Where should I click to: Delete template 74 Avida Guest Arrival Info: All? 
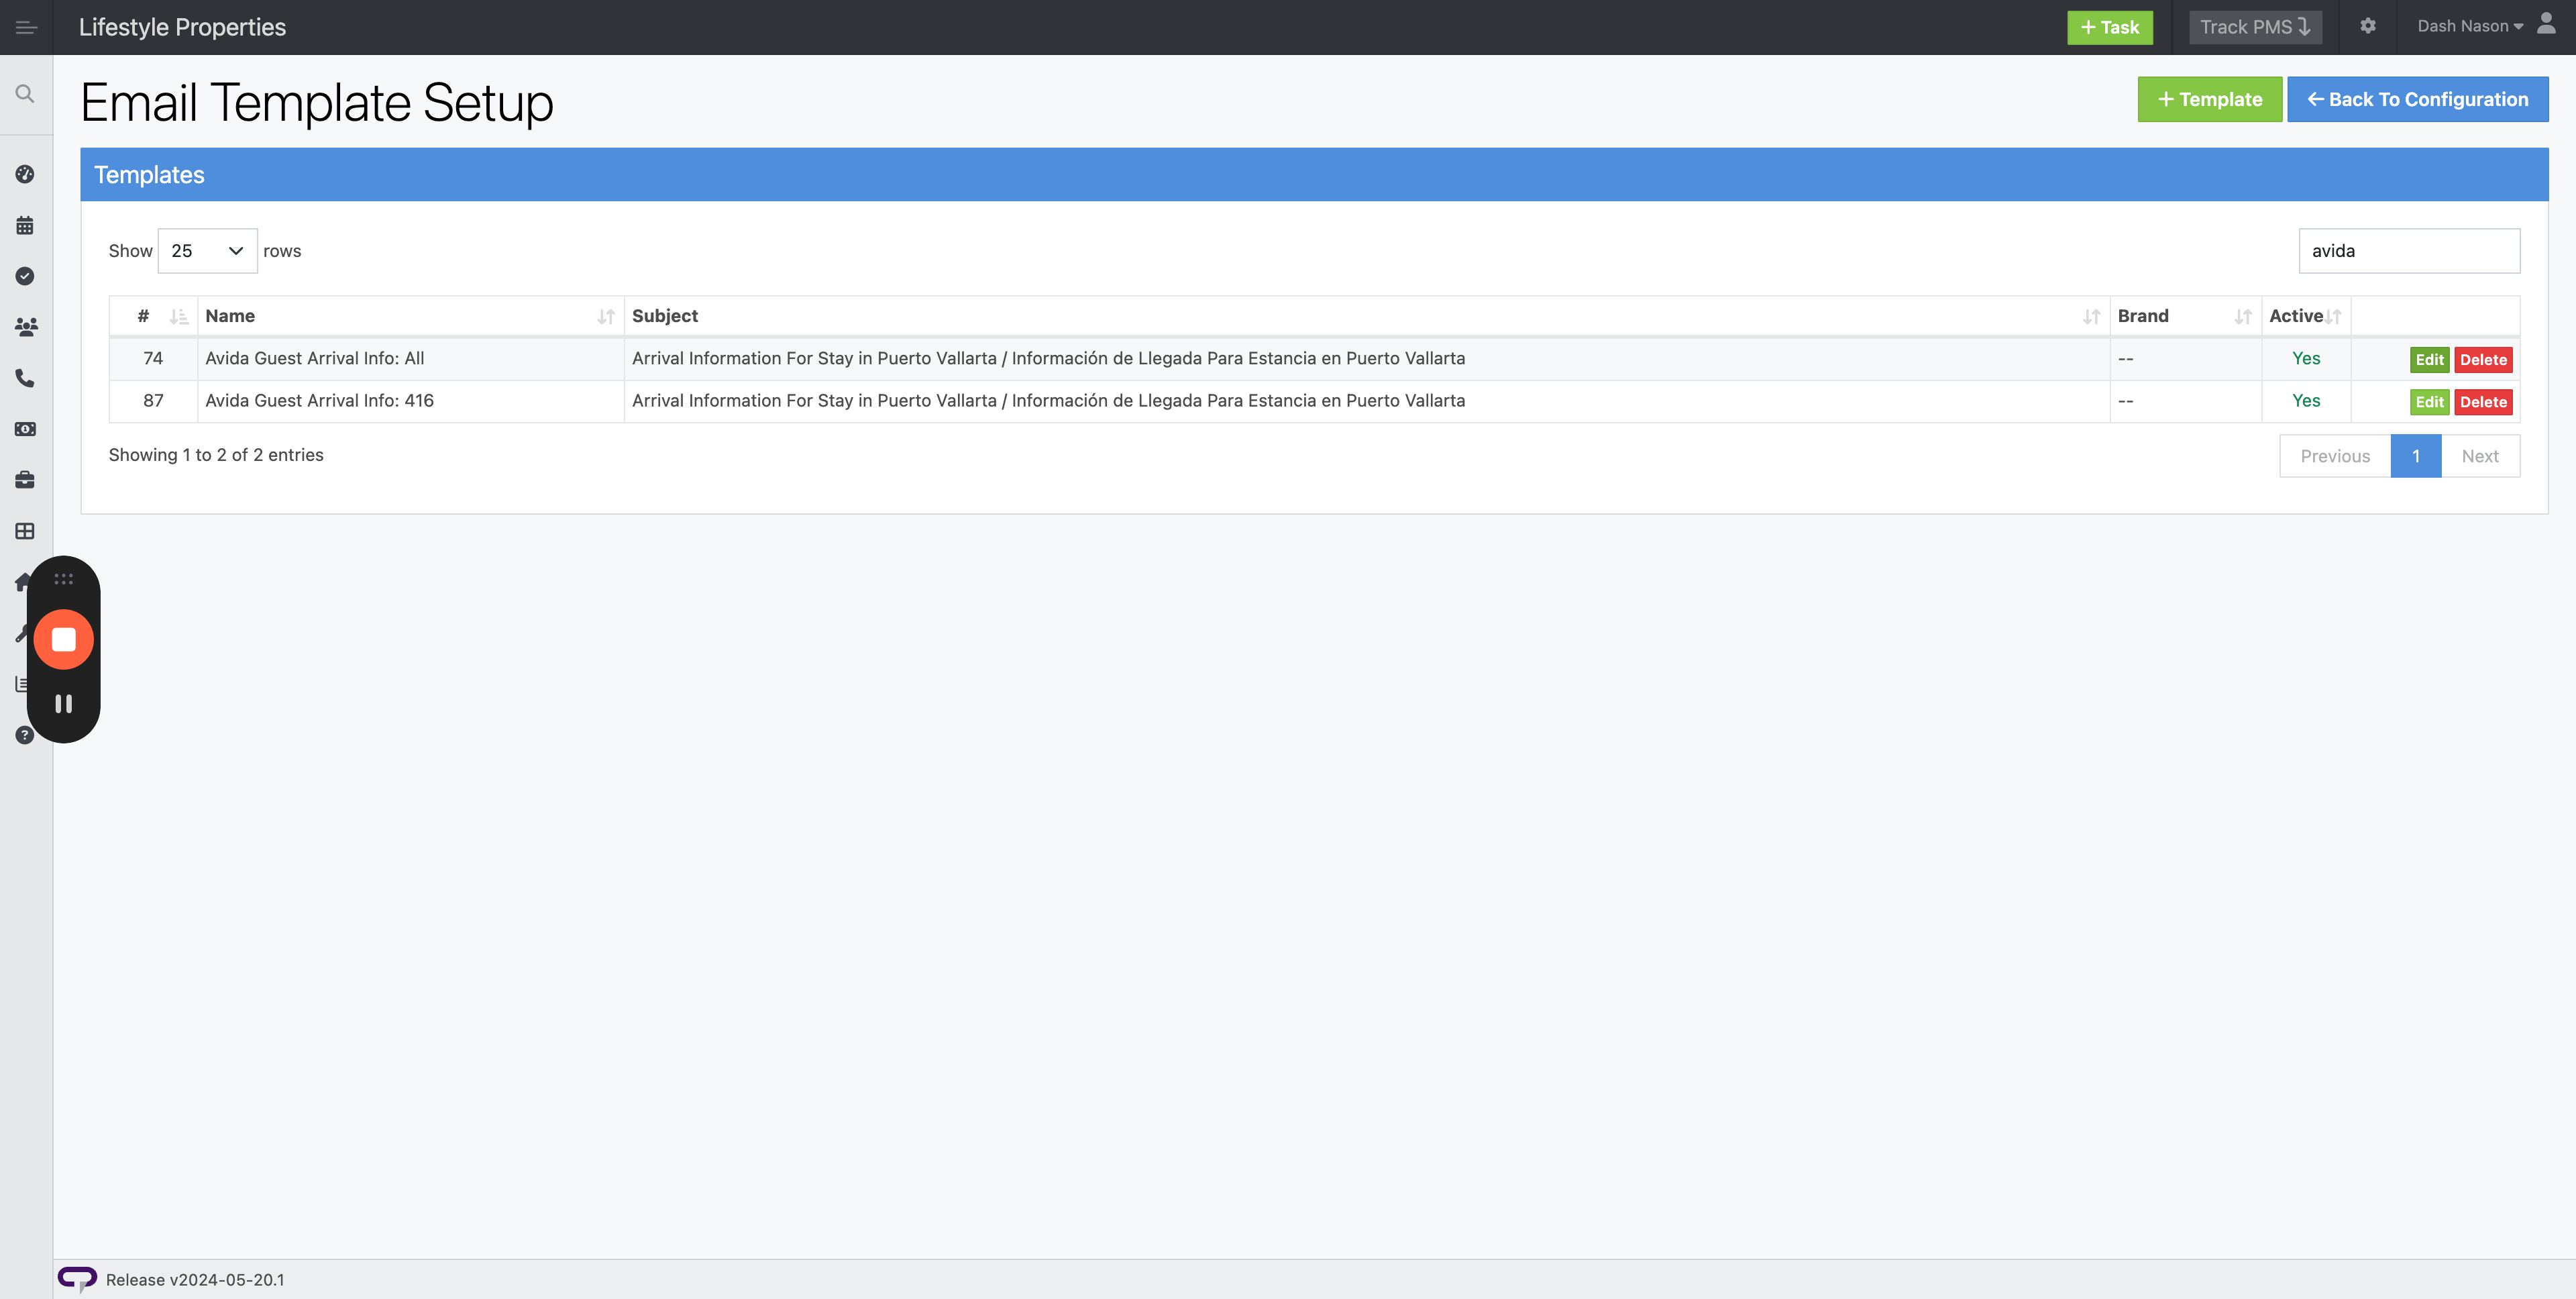pyautogui.click(x=2483, y=360)
